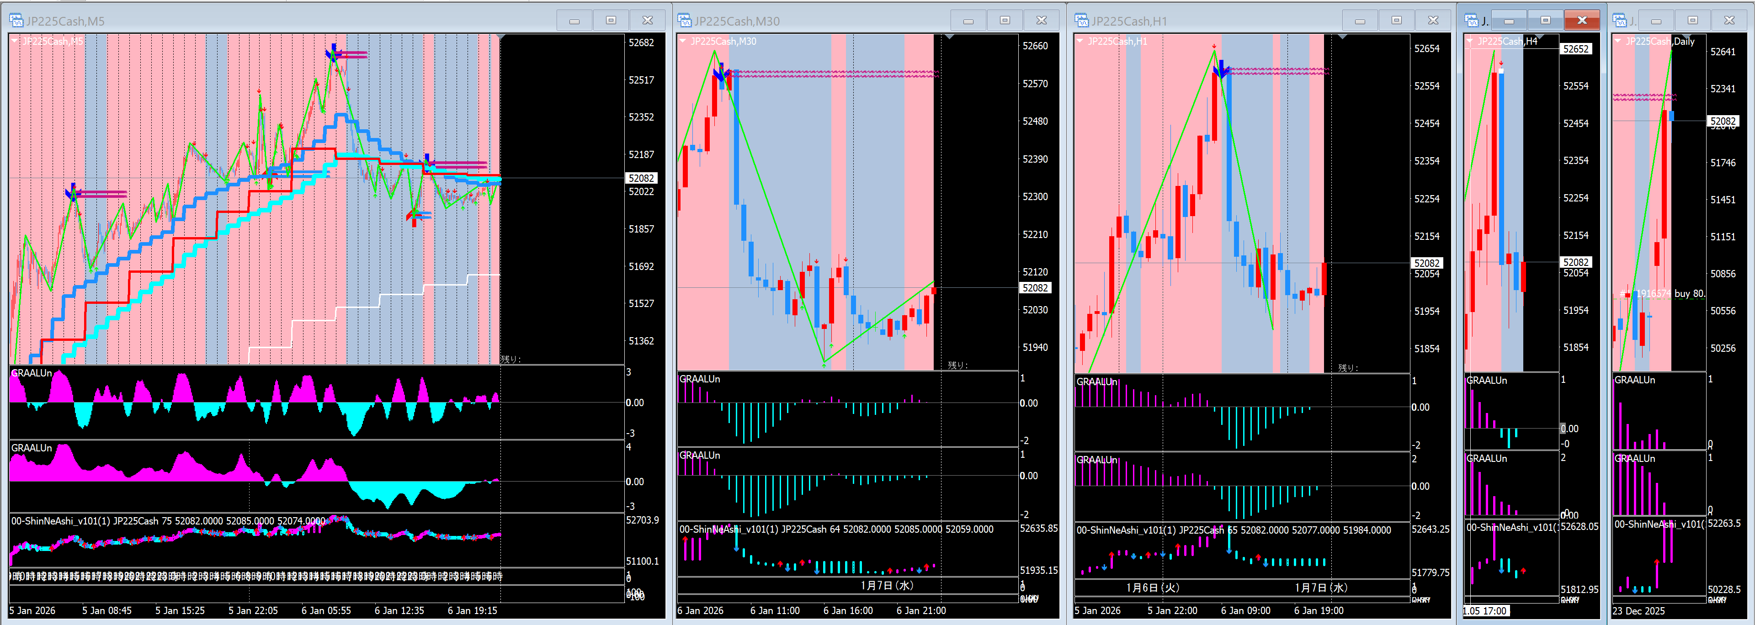
Task: Maximize the JP225Cash,H1 chart window
Action: (x=1396, y=21)
